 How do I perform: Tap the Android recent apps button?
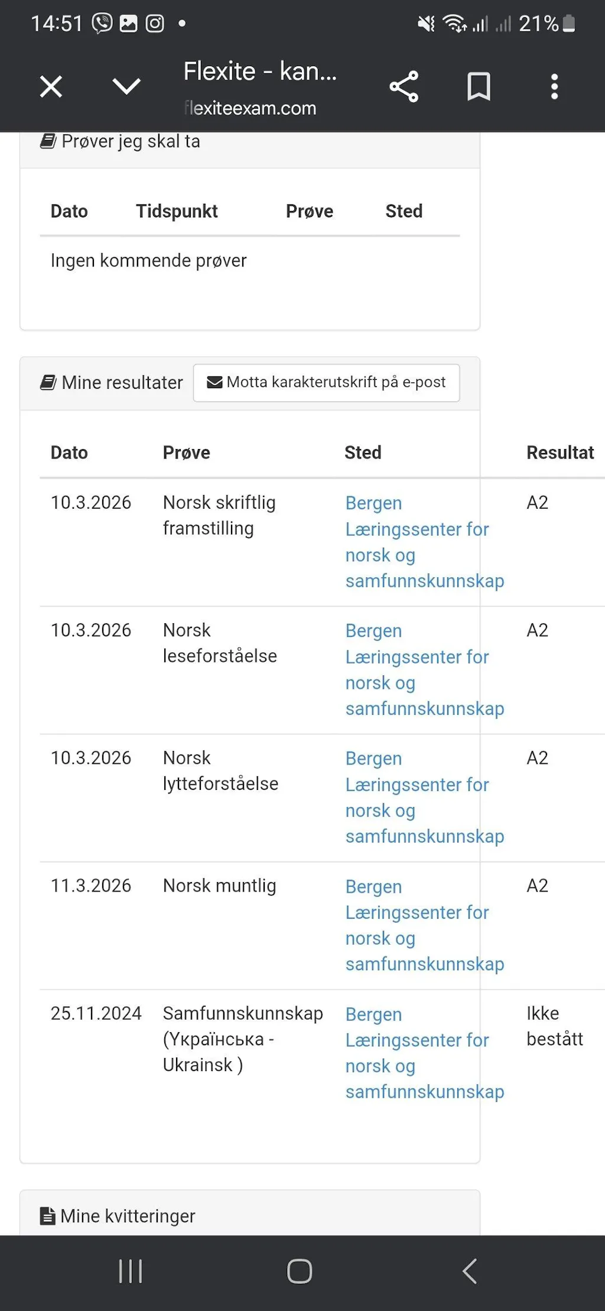(x=131, y=1271)
